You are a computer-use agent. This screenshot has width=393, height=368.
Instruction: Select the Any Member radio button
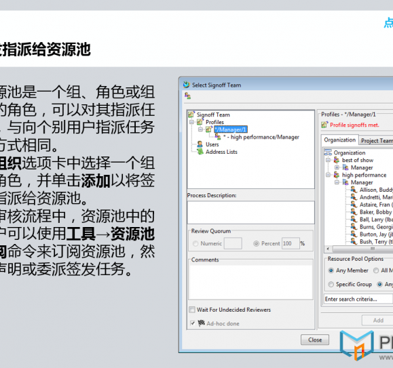point(331,270)
